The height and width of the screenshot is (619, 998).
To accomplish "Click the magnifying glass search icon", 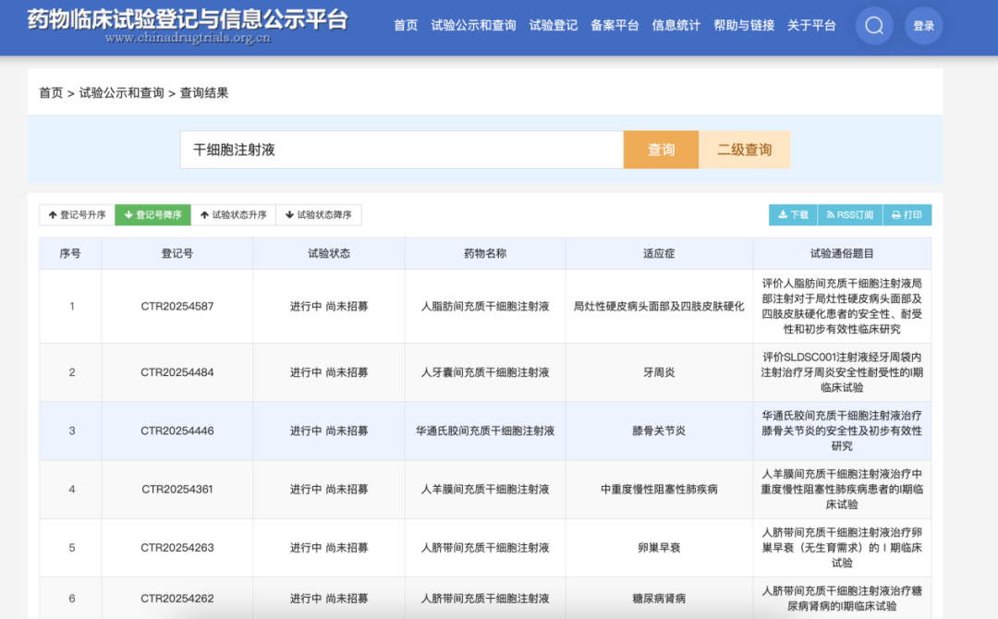I will 874,26.
